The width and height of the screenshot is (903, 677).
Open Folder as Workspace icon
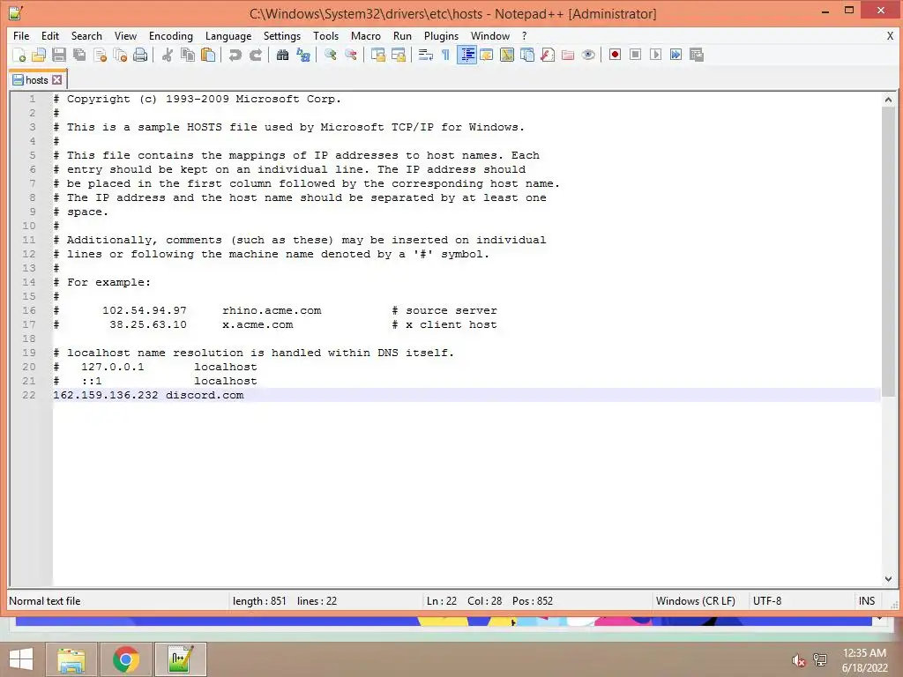568,55
